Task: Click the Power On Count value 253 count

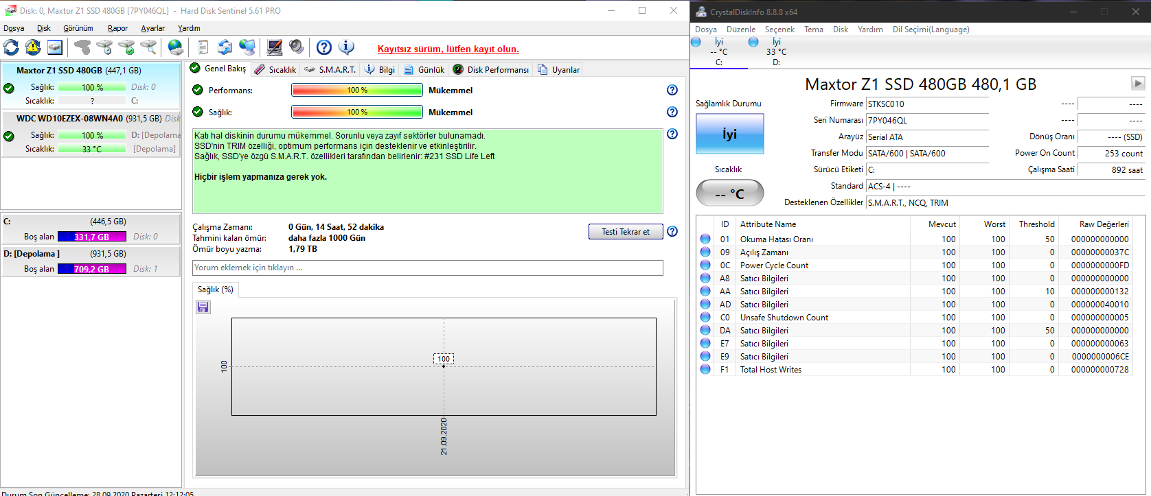Action: (x=1111, y=154)
